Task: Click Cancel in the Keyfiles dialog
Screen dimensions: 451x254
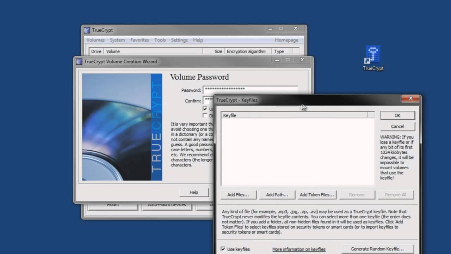Action: tap(397, 126)
